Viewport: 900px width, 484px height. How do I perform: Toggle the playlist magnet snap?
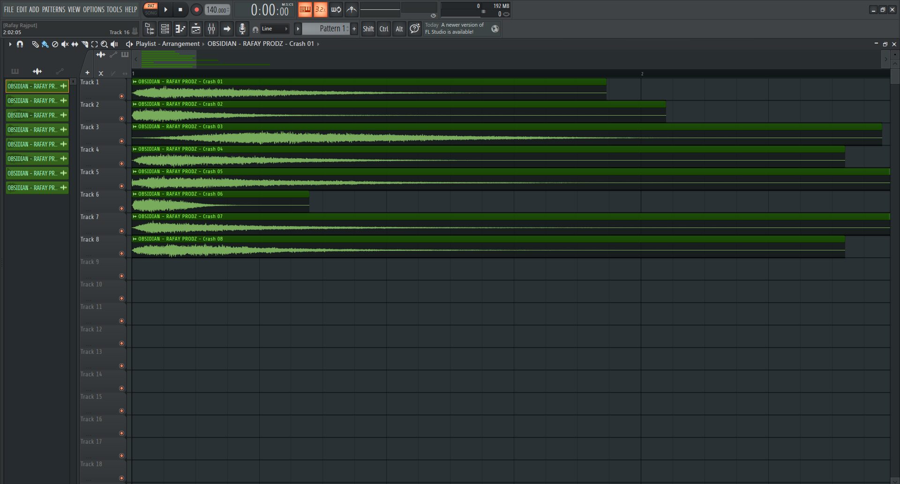tap(20, 44)
